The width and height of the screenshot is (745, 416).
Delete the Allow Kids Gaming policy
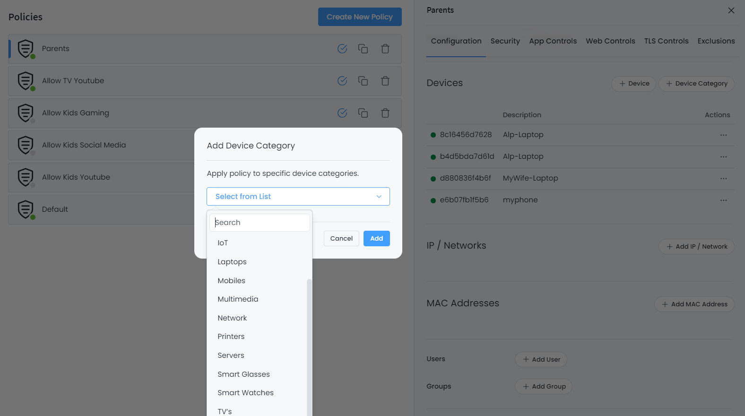(x=385, y=113)
